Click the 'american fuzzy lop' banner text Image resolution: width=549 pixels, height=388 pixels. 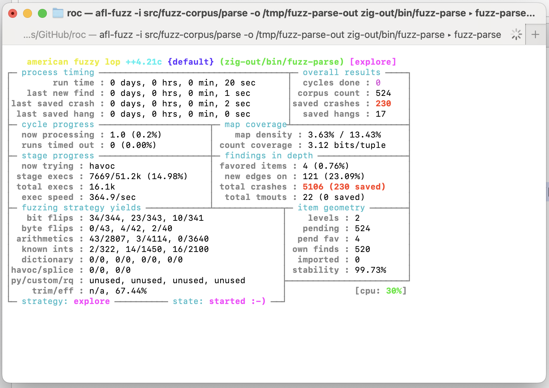point(74,62)
